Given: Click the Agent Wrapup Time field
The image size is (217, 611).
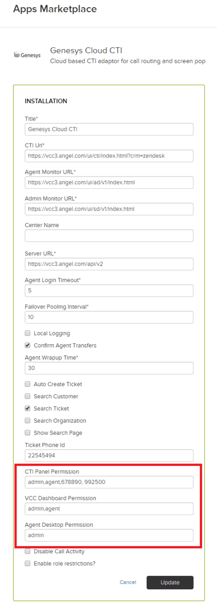Looking at the screenshot, I should (109, 368).
